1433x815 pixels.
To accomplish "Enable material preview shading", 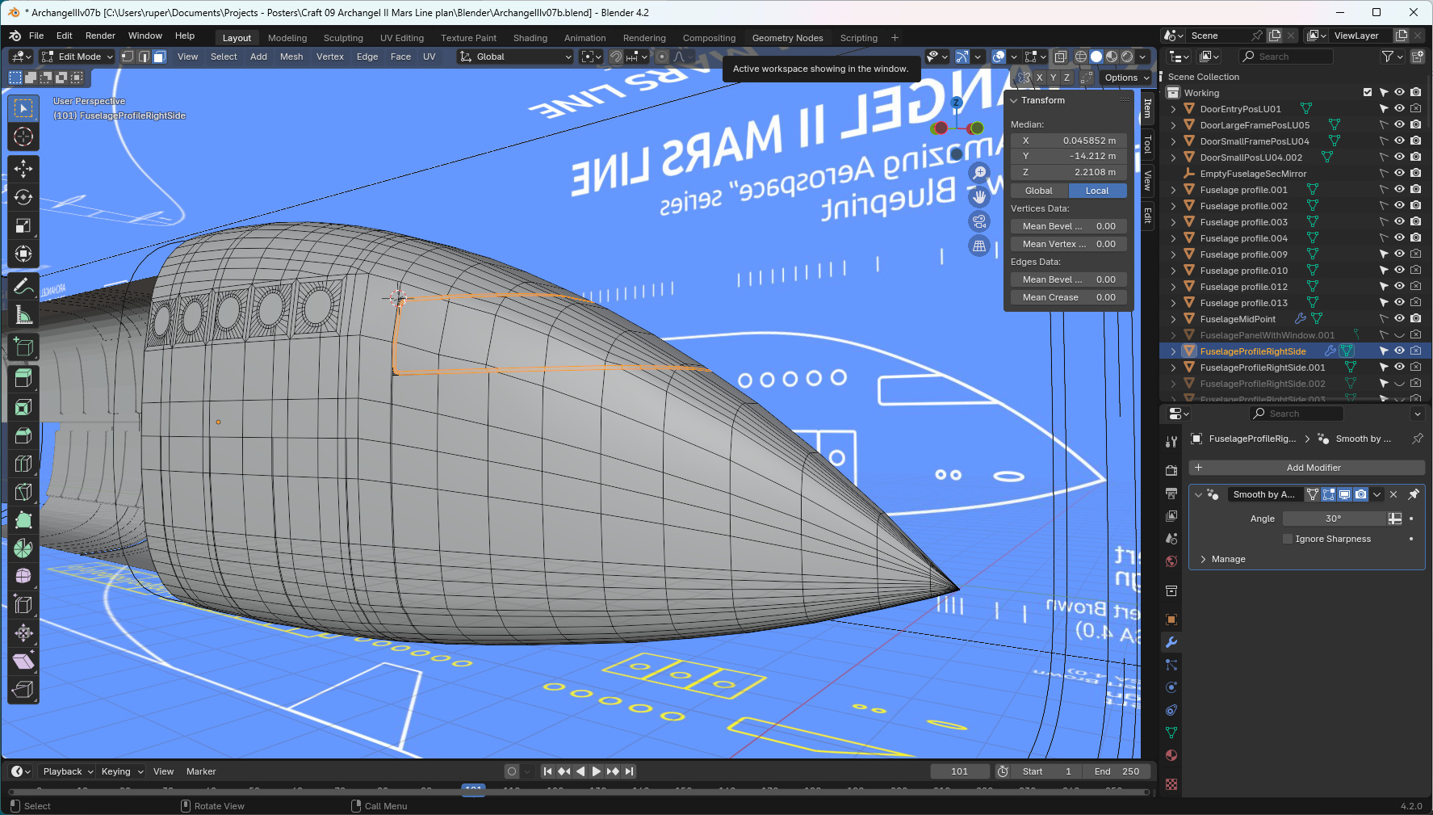I will click(x=1112, y=57).
